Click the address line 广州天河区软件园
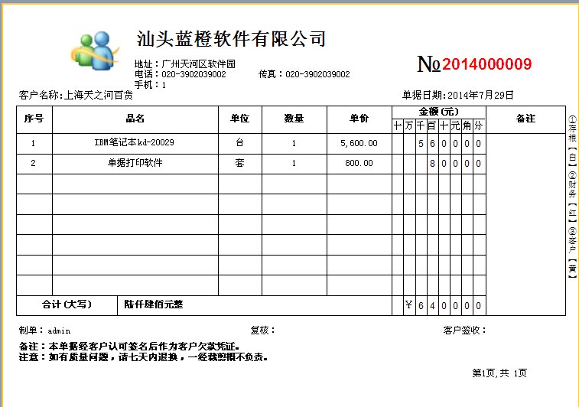The width and height of the screenshot is (579, 407). (199, 64)
